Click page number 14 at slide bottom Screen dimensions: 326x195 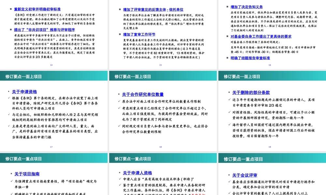(52, 65)
